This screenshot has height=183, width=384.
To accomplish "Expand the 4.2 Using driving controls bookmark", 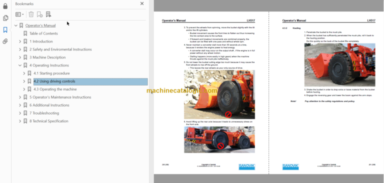I will pos(24,81).
